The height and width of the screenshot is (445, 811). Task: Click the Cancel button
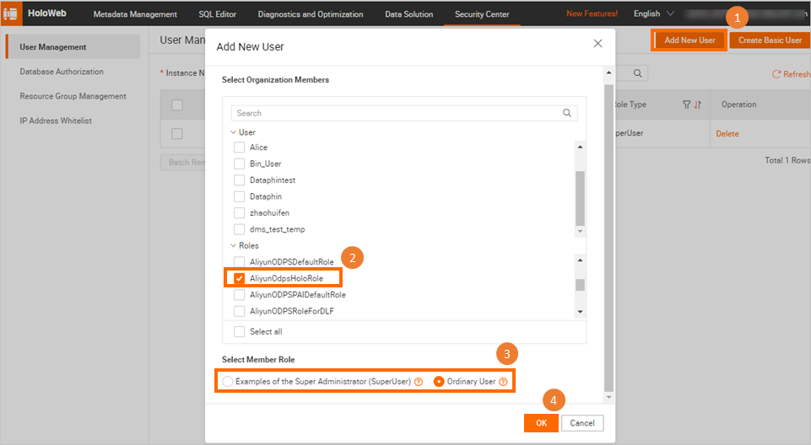pyautogui.click(x=582, y=423)
